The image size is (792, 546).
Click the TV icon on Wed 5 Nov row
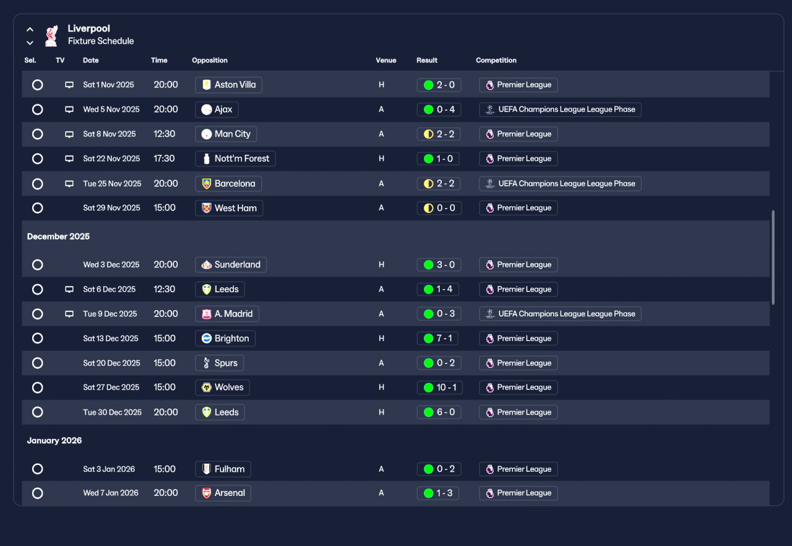[x=69, y=110]
